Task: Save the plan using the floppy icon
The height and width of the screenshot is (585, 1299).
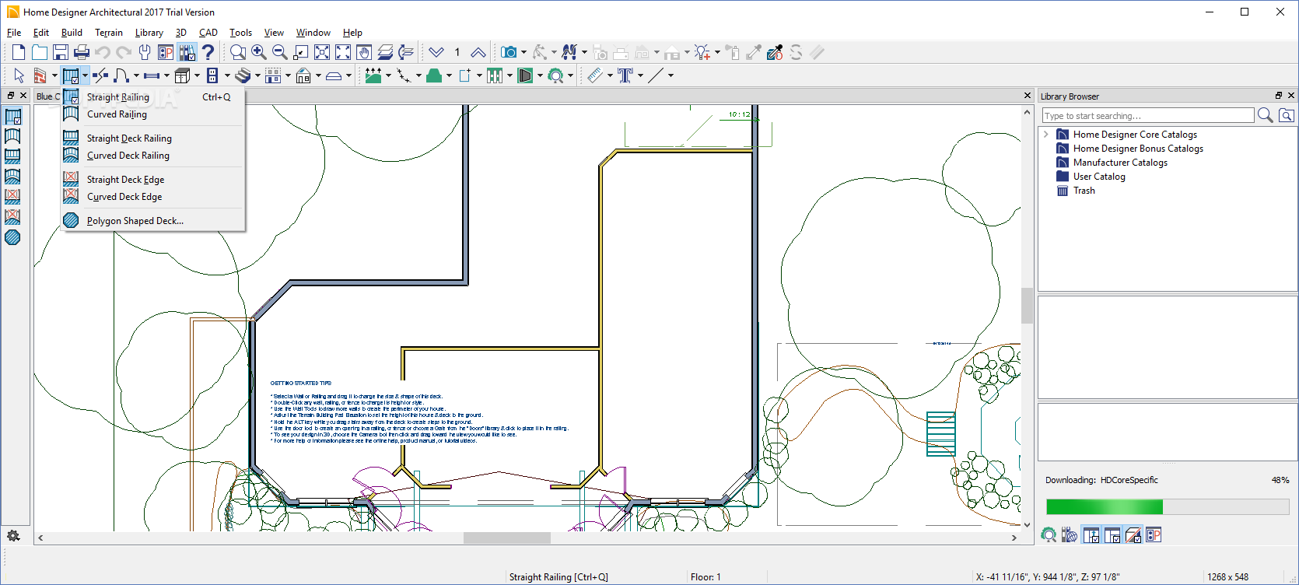Action: click(x=61, y=52)
